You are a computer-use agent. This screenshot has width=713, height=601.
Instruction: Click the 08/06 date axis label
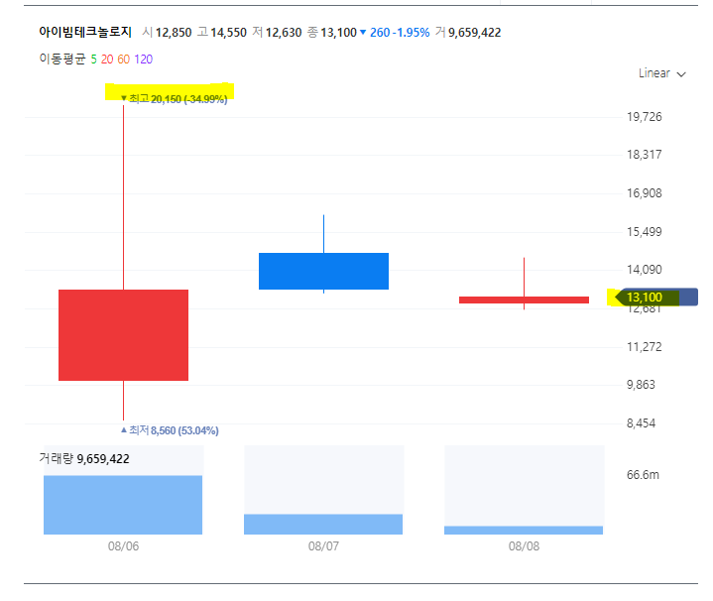pos(123,546)
